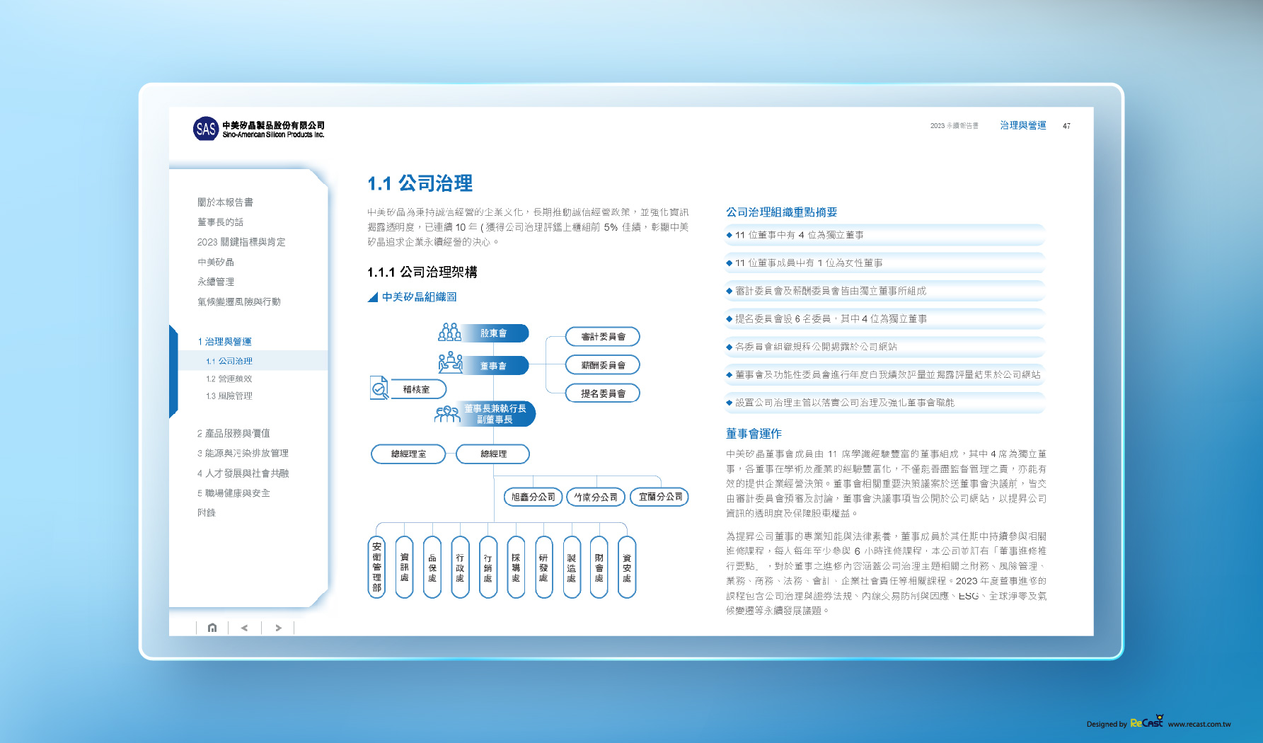
Task: Click bullet '提名委員會設 6 名委員'
Action: pyautogui.click(x=884, y=318)
